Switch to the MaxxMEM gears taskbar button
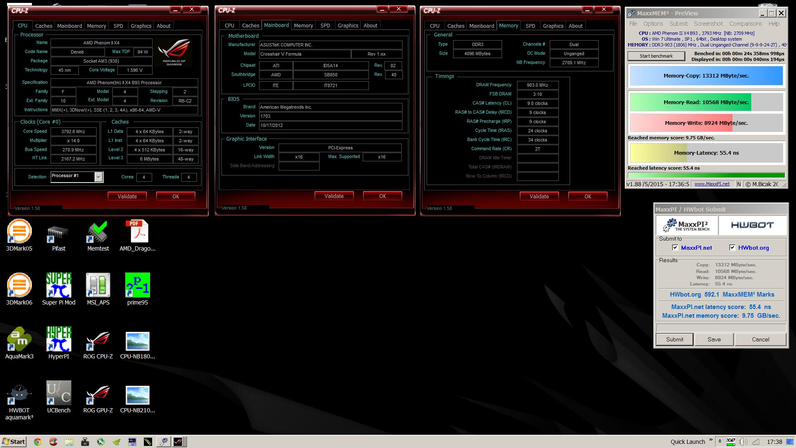This screenshot has width=796, height=448. [163, 442]
